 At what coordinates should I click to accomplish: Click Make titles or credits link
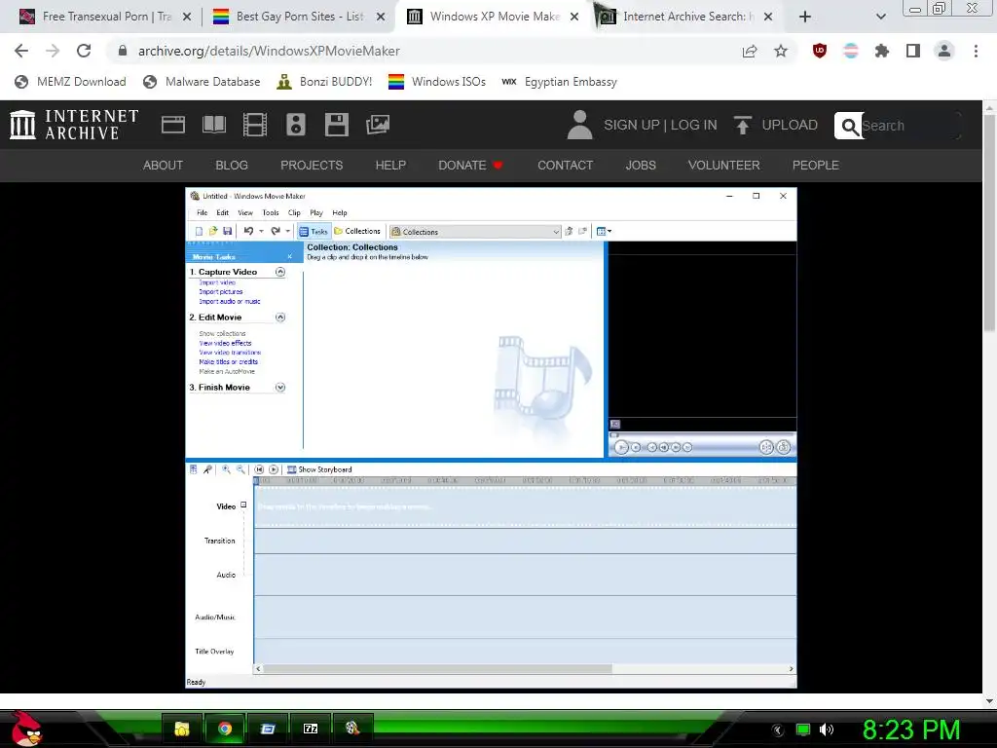click(x=228, y=362)
